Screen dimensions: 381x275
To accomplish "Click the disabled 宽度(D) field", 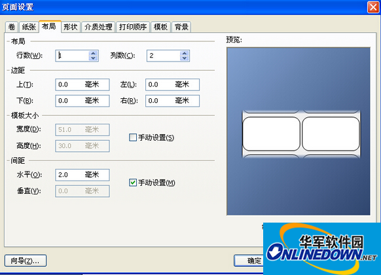I will (x=82, y=130).
